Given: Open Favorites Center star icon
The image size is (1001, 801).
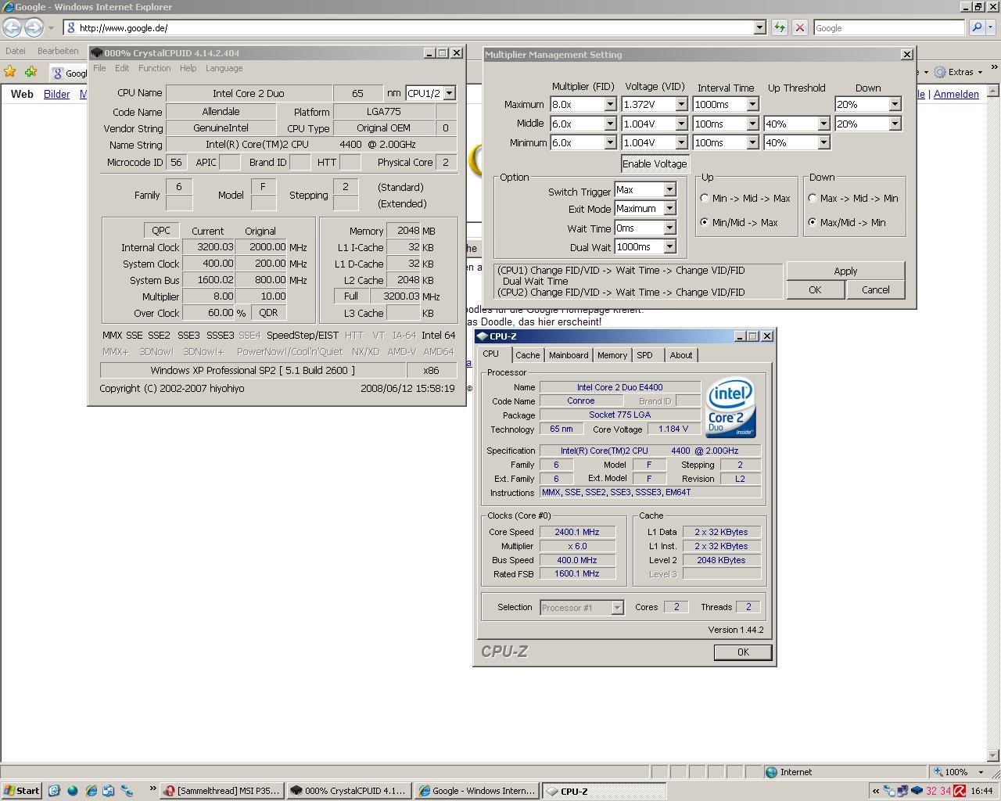Looking at the screenshot, I should tap(10, 72).
